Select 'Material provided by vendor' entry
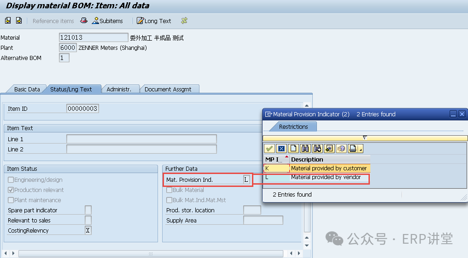The width and height of the screenshot is (468, 258). coord(325,177)
